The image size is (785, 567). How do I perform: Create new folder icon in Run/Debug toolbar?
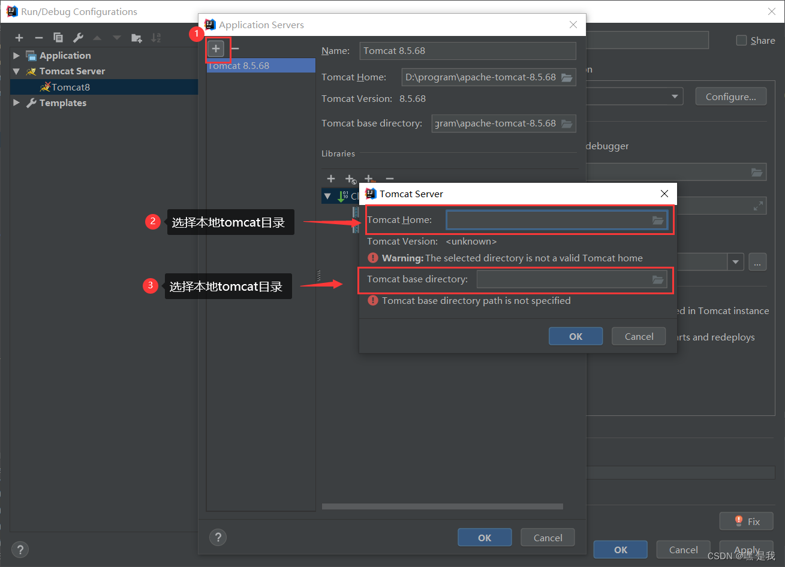137,38
